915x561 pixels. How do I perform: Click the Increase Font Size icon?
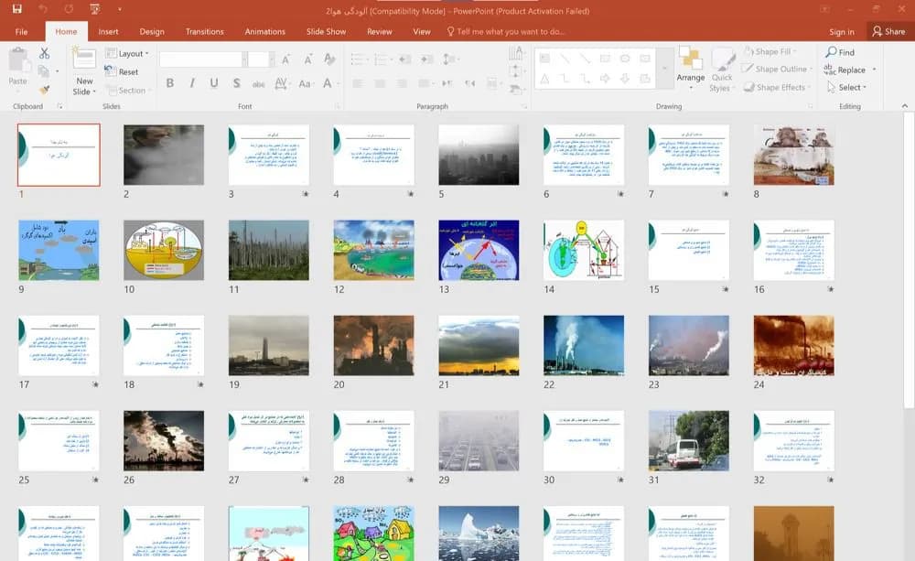(x=285, y=59)
